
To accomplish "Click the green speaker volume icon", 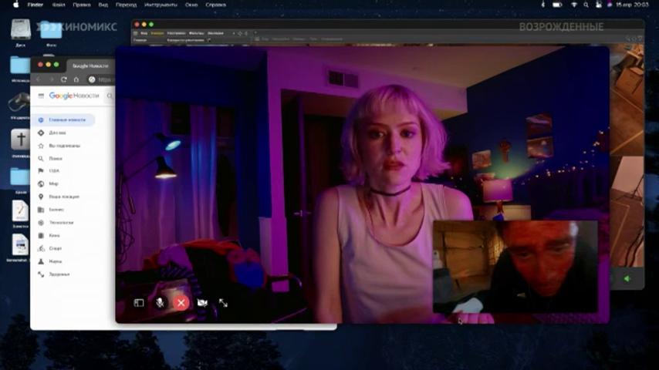I will tap(627, 278).
